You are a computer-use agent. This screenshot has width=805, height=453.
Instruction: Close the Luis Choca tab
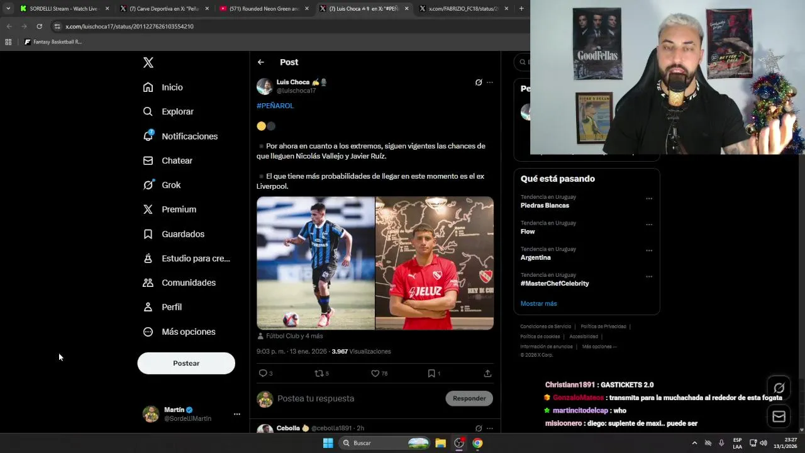tap(406, 9)
